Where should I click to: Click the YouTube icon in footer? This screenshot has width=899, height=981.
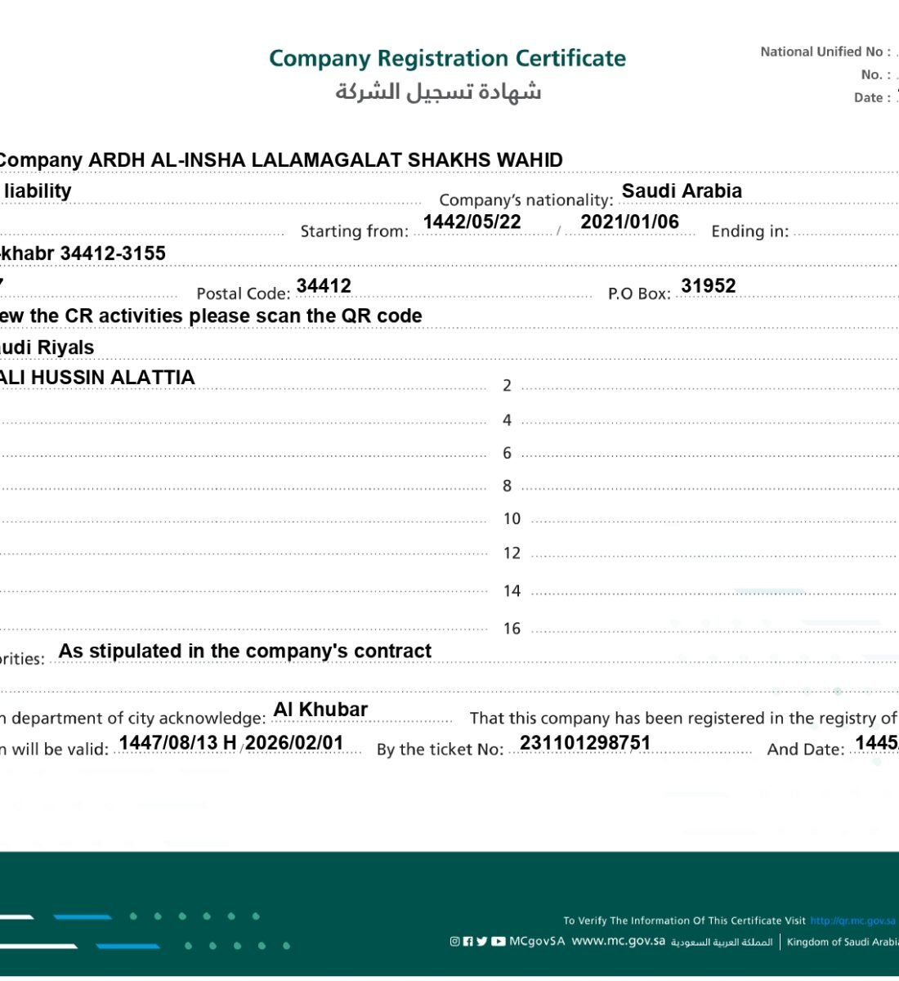499,942
